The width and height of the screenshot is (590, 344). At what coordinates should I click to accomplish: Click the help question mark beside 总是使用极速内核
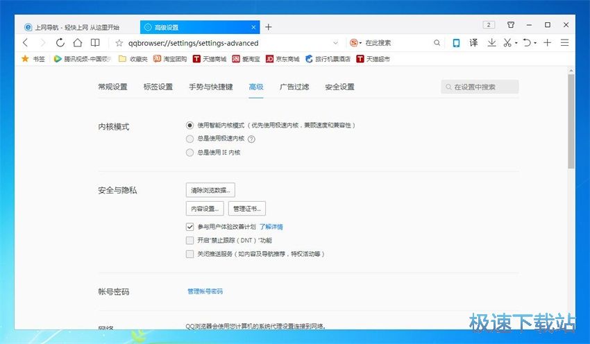coord(251,139)
